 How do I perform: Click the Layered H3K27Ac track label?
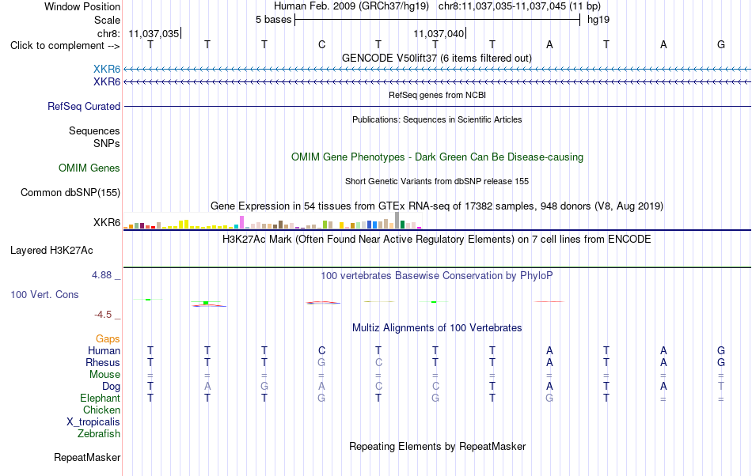click(51, 251)
